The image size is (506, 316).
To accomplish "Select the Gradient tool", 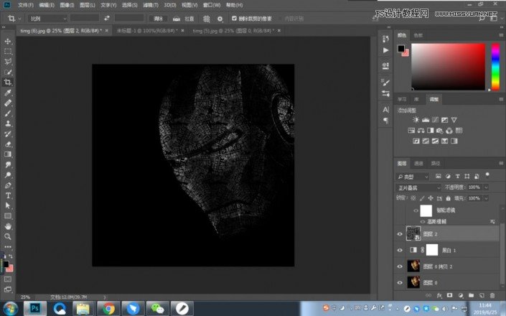I will point(8,154).
